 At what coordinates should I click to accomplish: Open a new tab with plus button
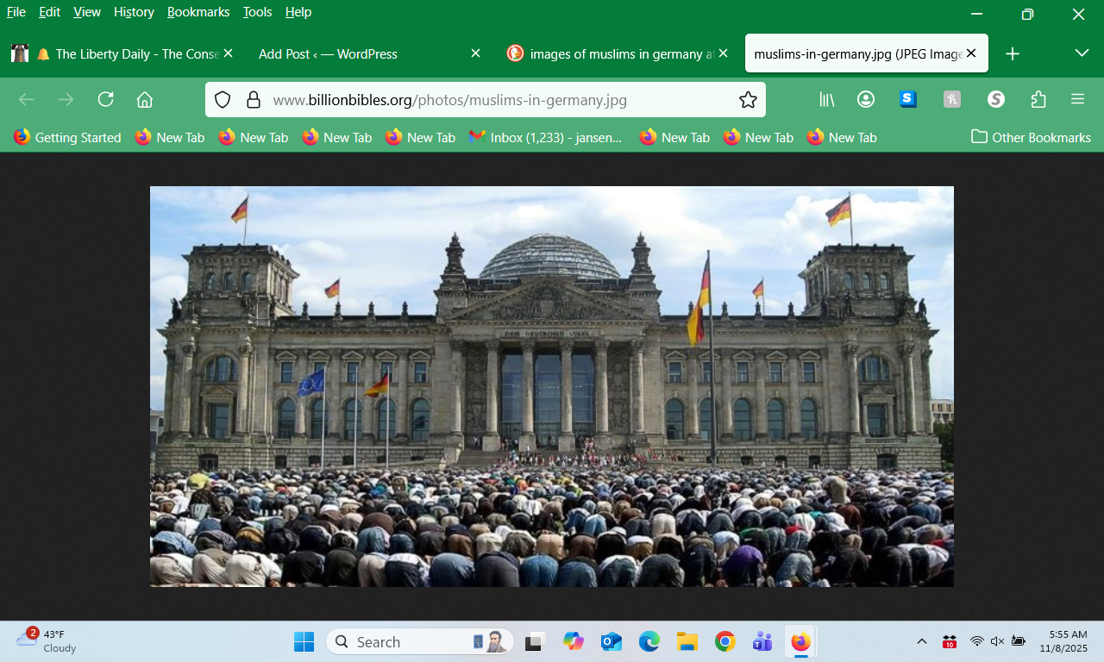[1013, 53]
